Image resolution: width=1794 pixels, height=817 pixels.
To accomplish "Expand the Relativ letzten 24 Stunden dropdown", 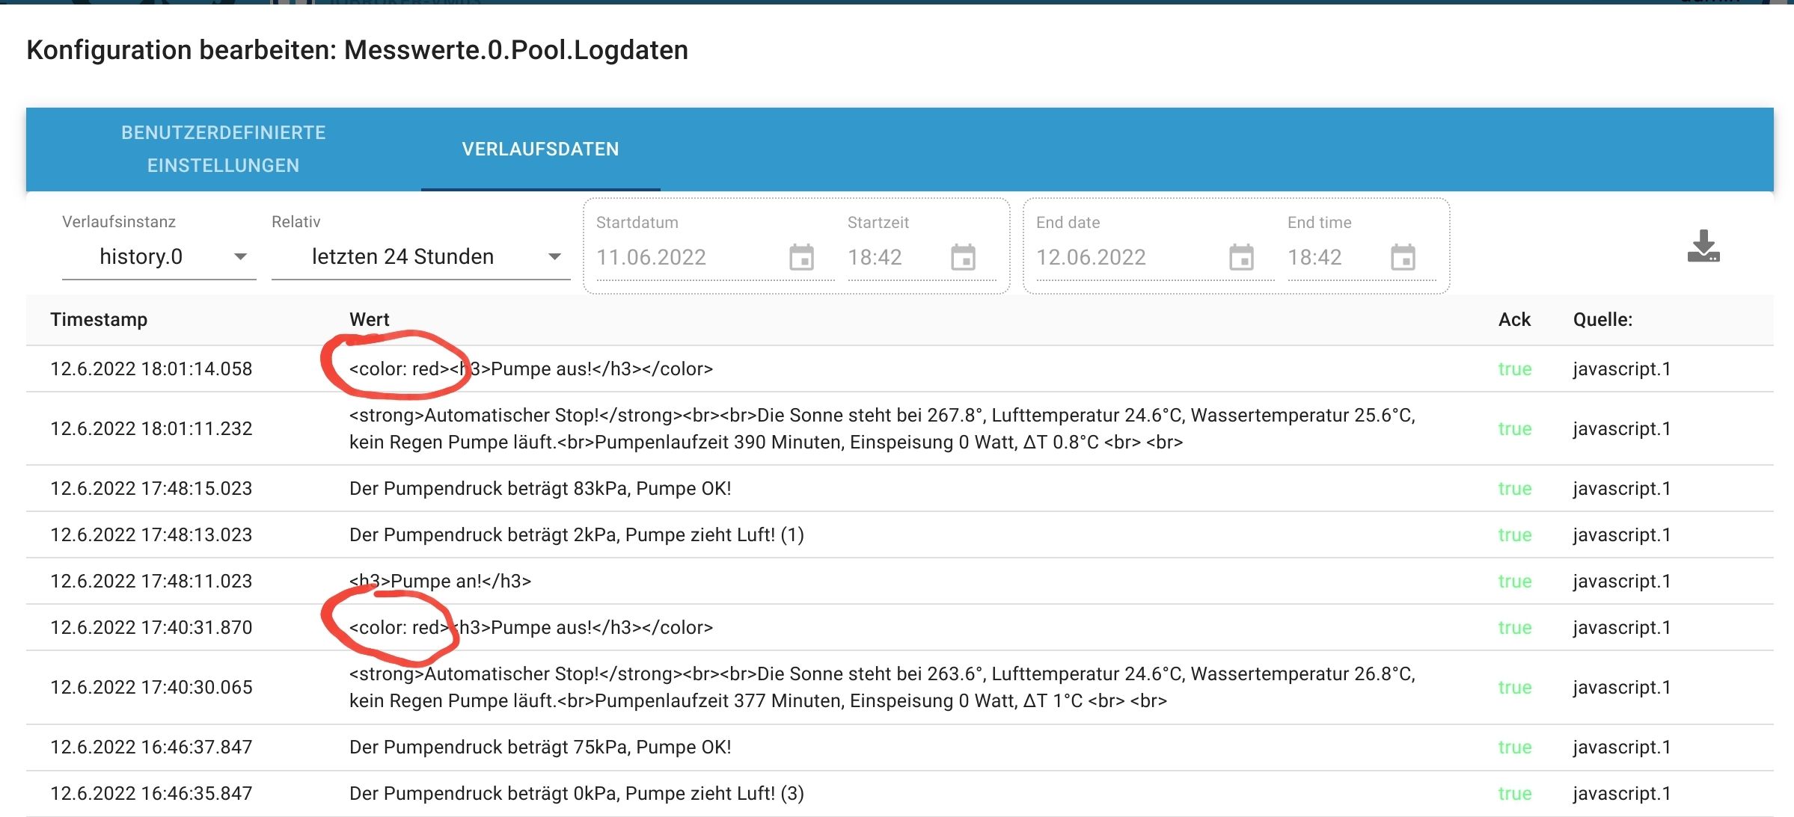I will (420, 257).
